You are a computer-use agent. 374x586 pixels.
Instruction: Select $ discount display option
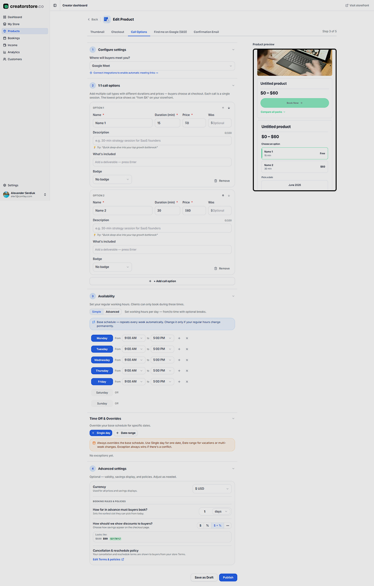tap(201, 526)
